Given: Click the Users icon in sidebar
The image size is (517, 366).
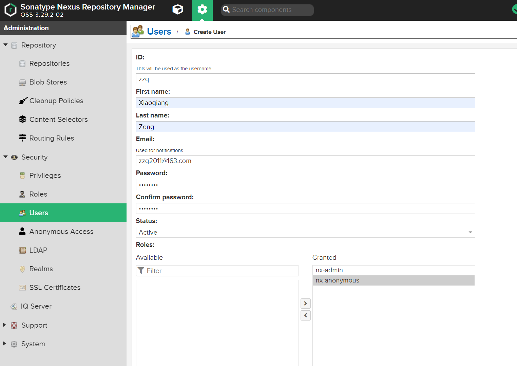Looking at the screenshot, I should click(22, 213).
